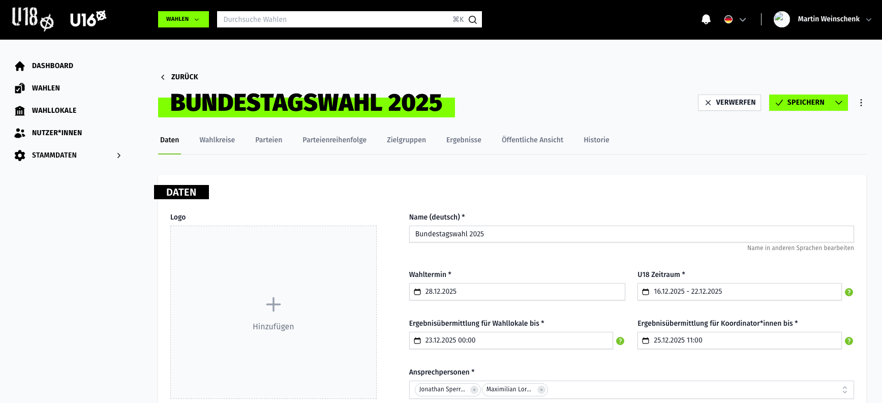This screenshot has width=882, height=403.
Task: Switch to the Parteien tab
Action: (268, 140)
